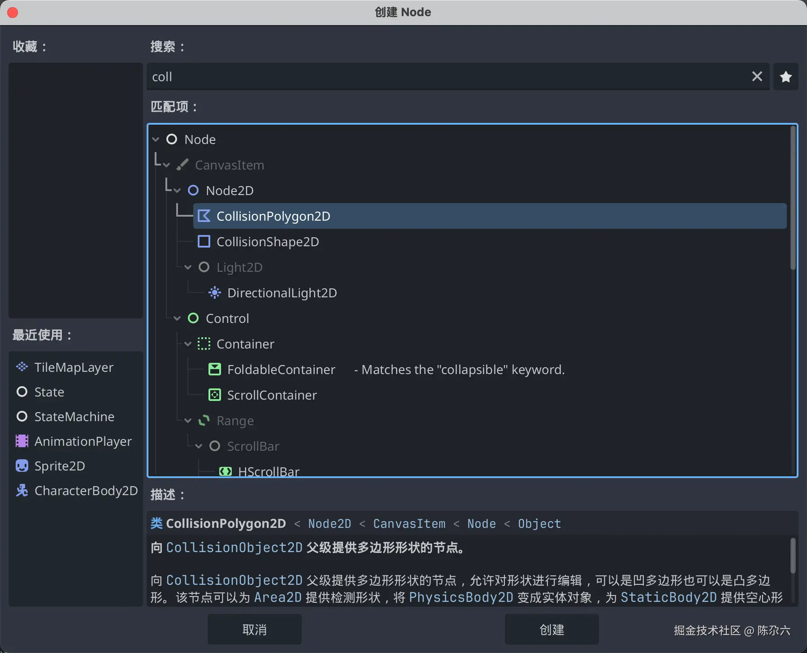Click the description panel scrollbar
Image resolution: width=807 pixels, height=653 pixels.
click(x=793, y=555)
